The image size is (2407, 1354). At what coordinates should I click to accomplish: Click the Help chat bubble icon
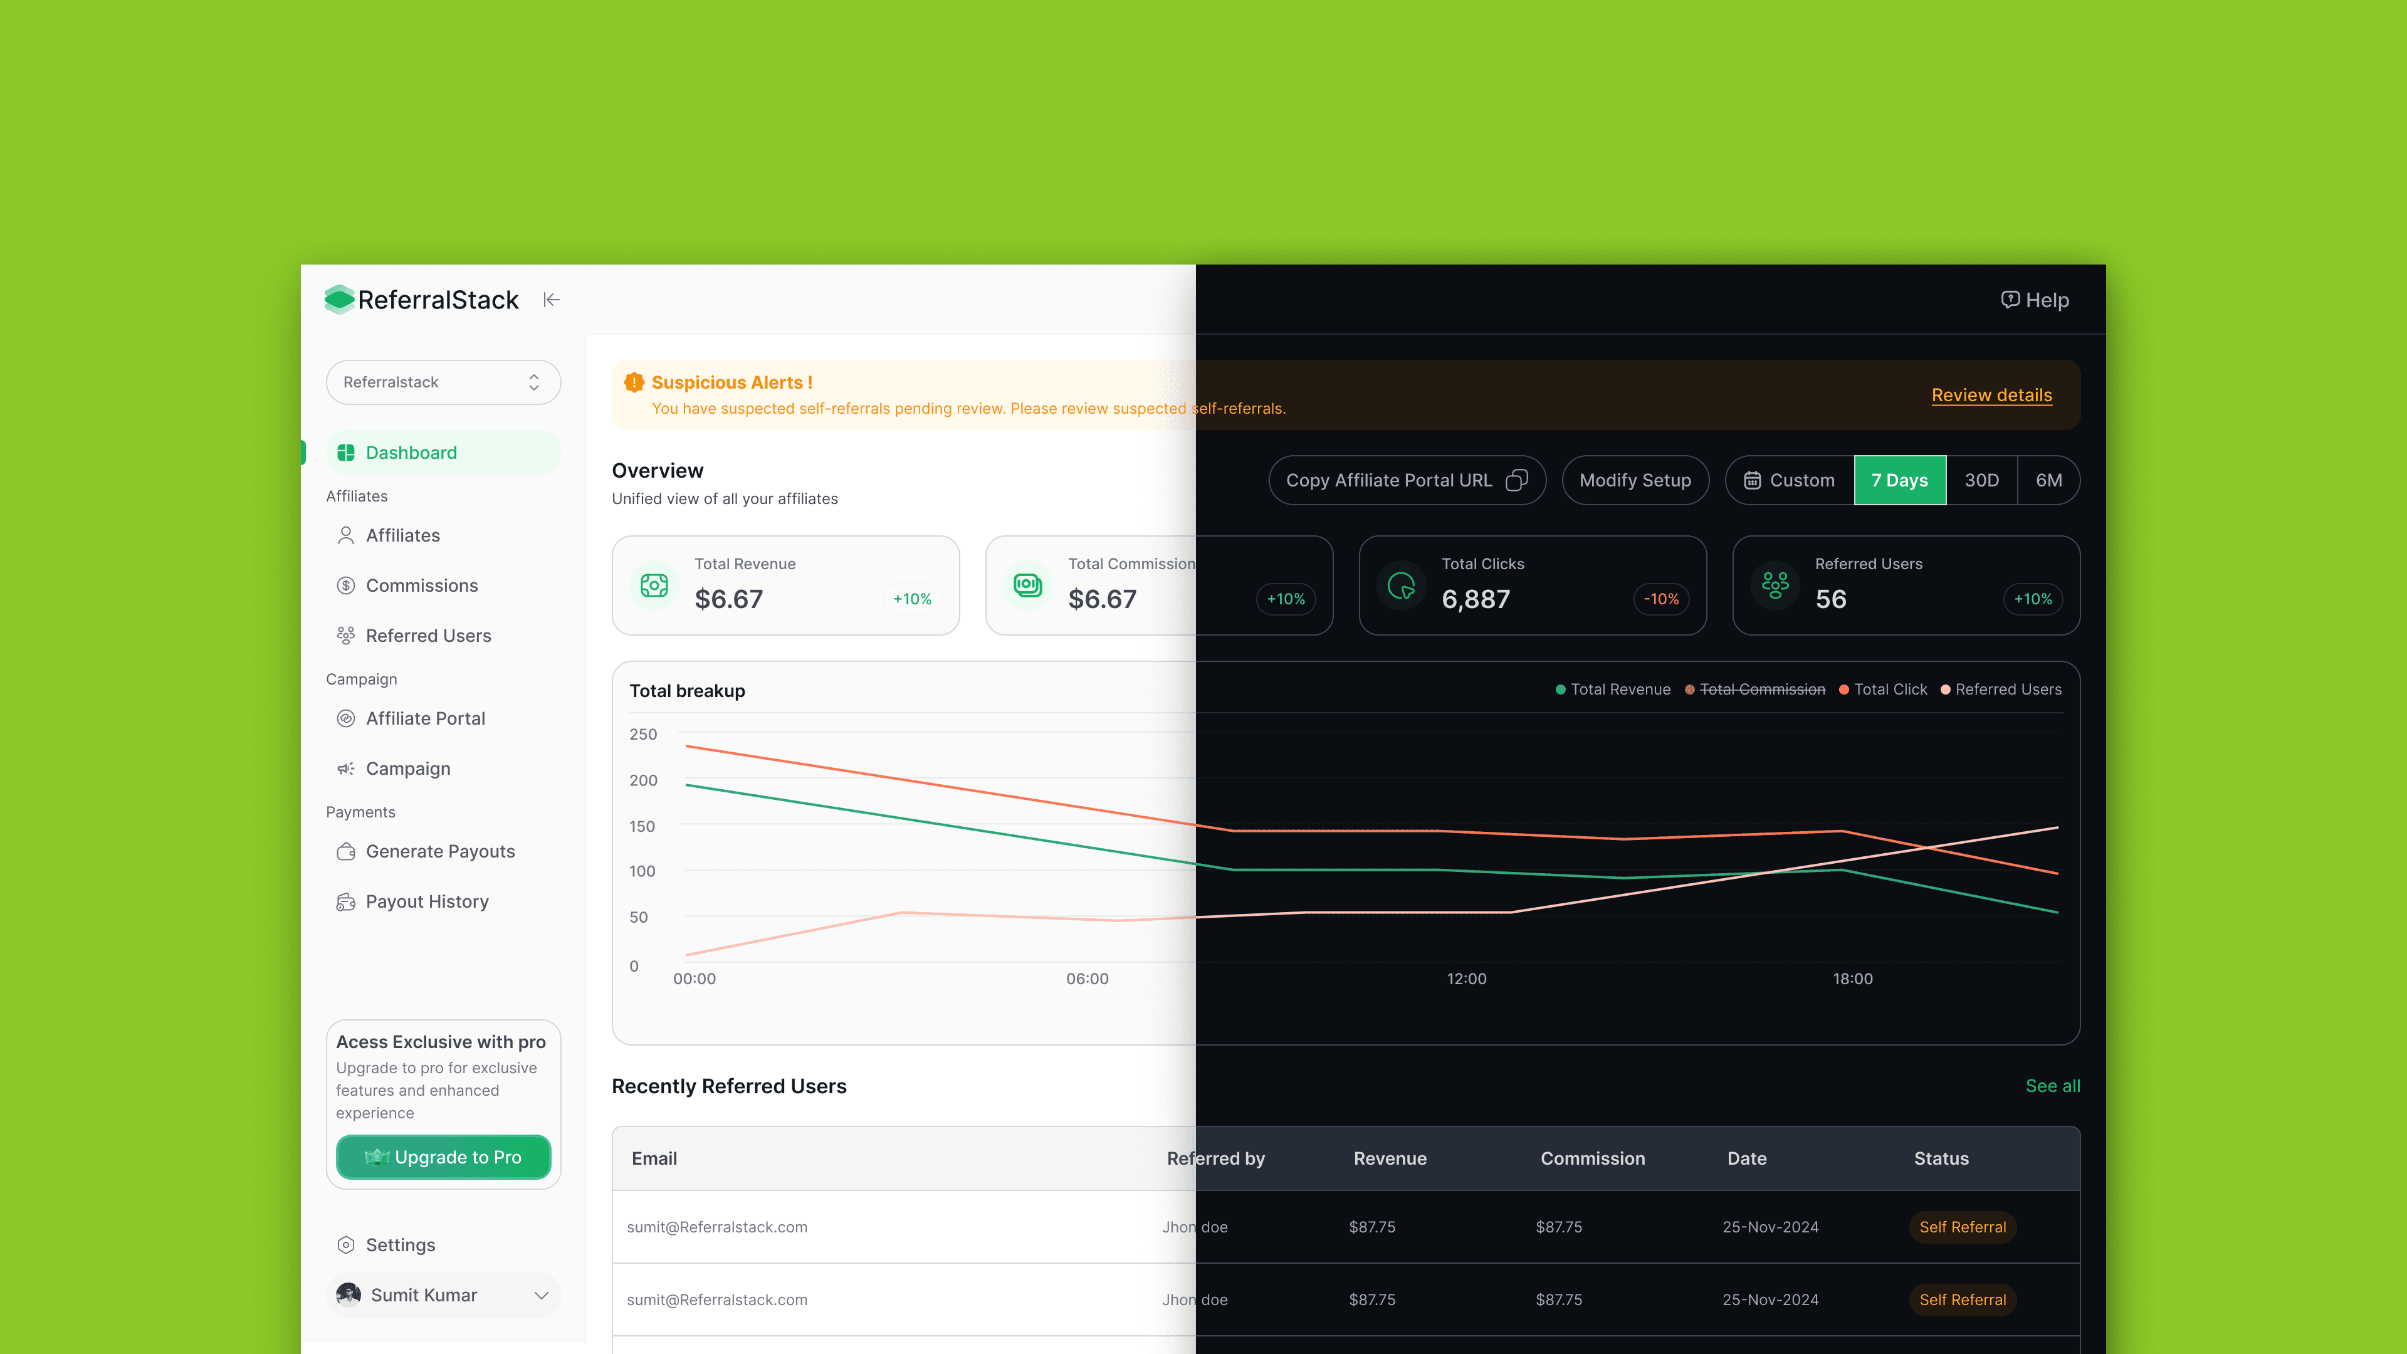pyautogui.click(x=2010, y=300)
